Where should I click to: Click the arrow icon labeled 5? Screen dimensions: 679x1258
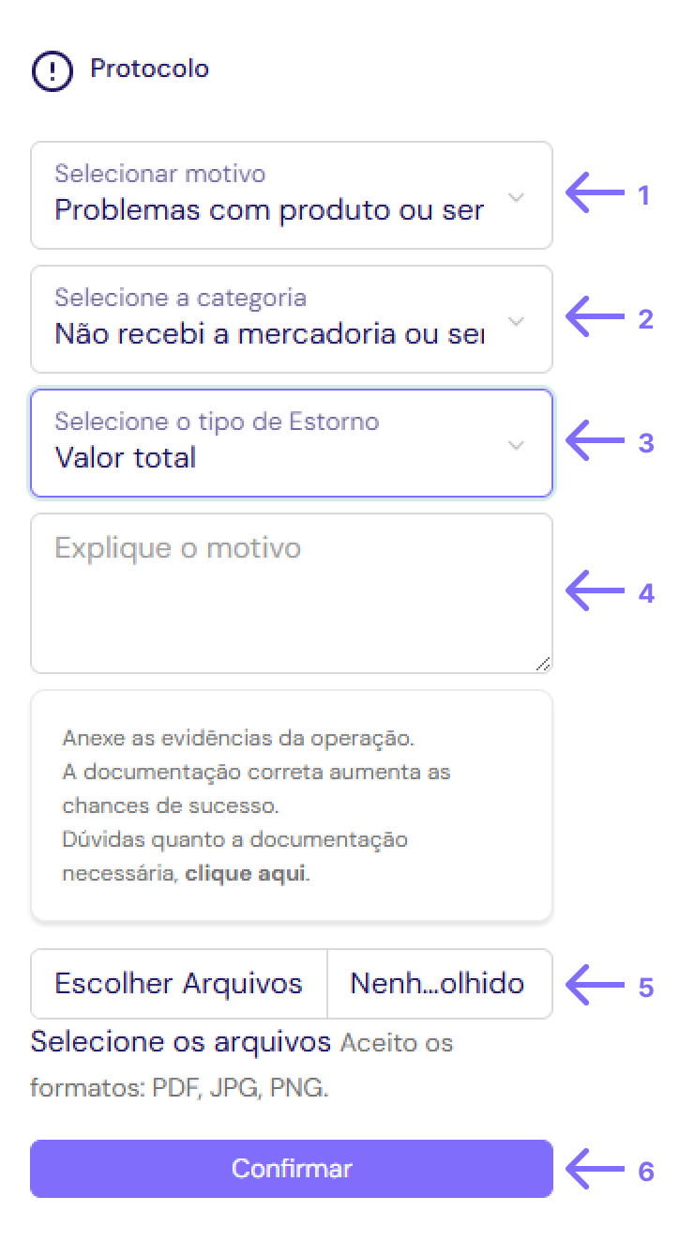(x=595, y=988)
